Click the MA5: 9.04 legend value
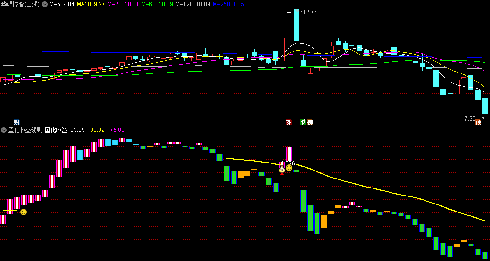The width and height of the screenshot is (490, 261). [x=62, y=4]
